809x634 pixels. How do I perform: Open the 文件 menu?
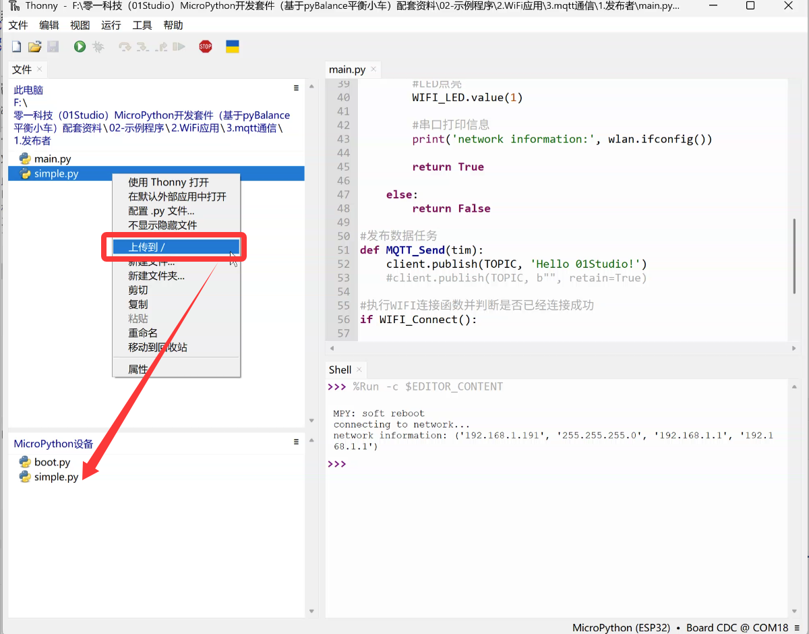pos(18,25)
